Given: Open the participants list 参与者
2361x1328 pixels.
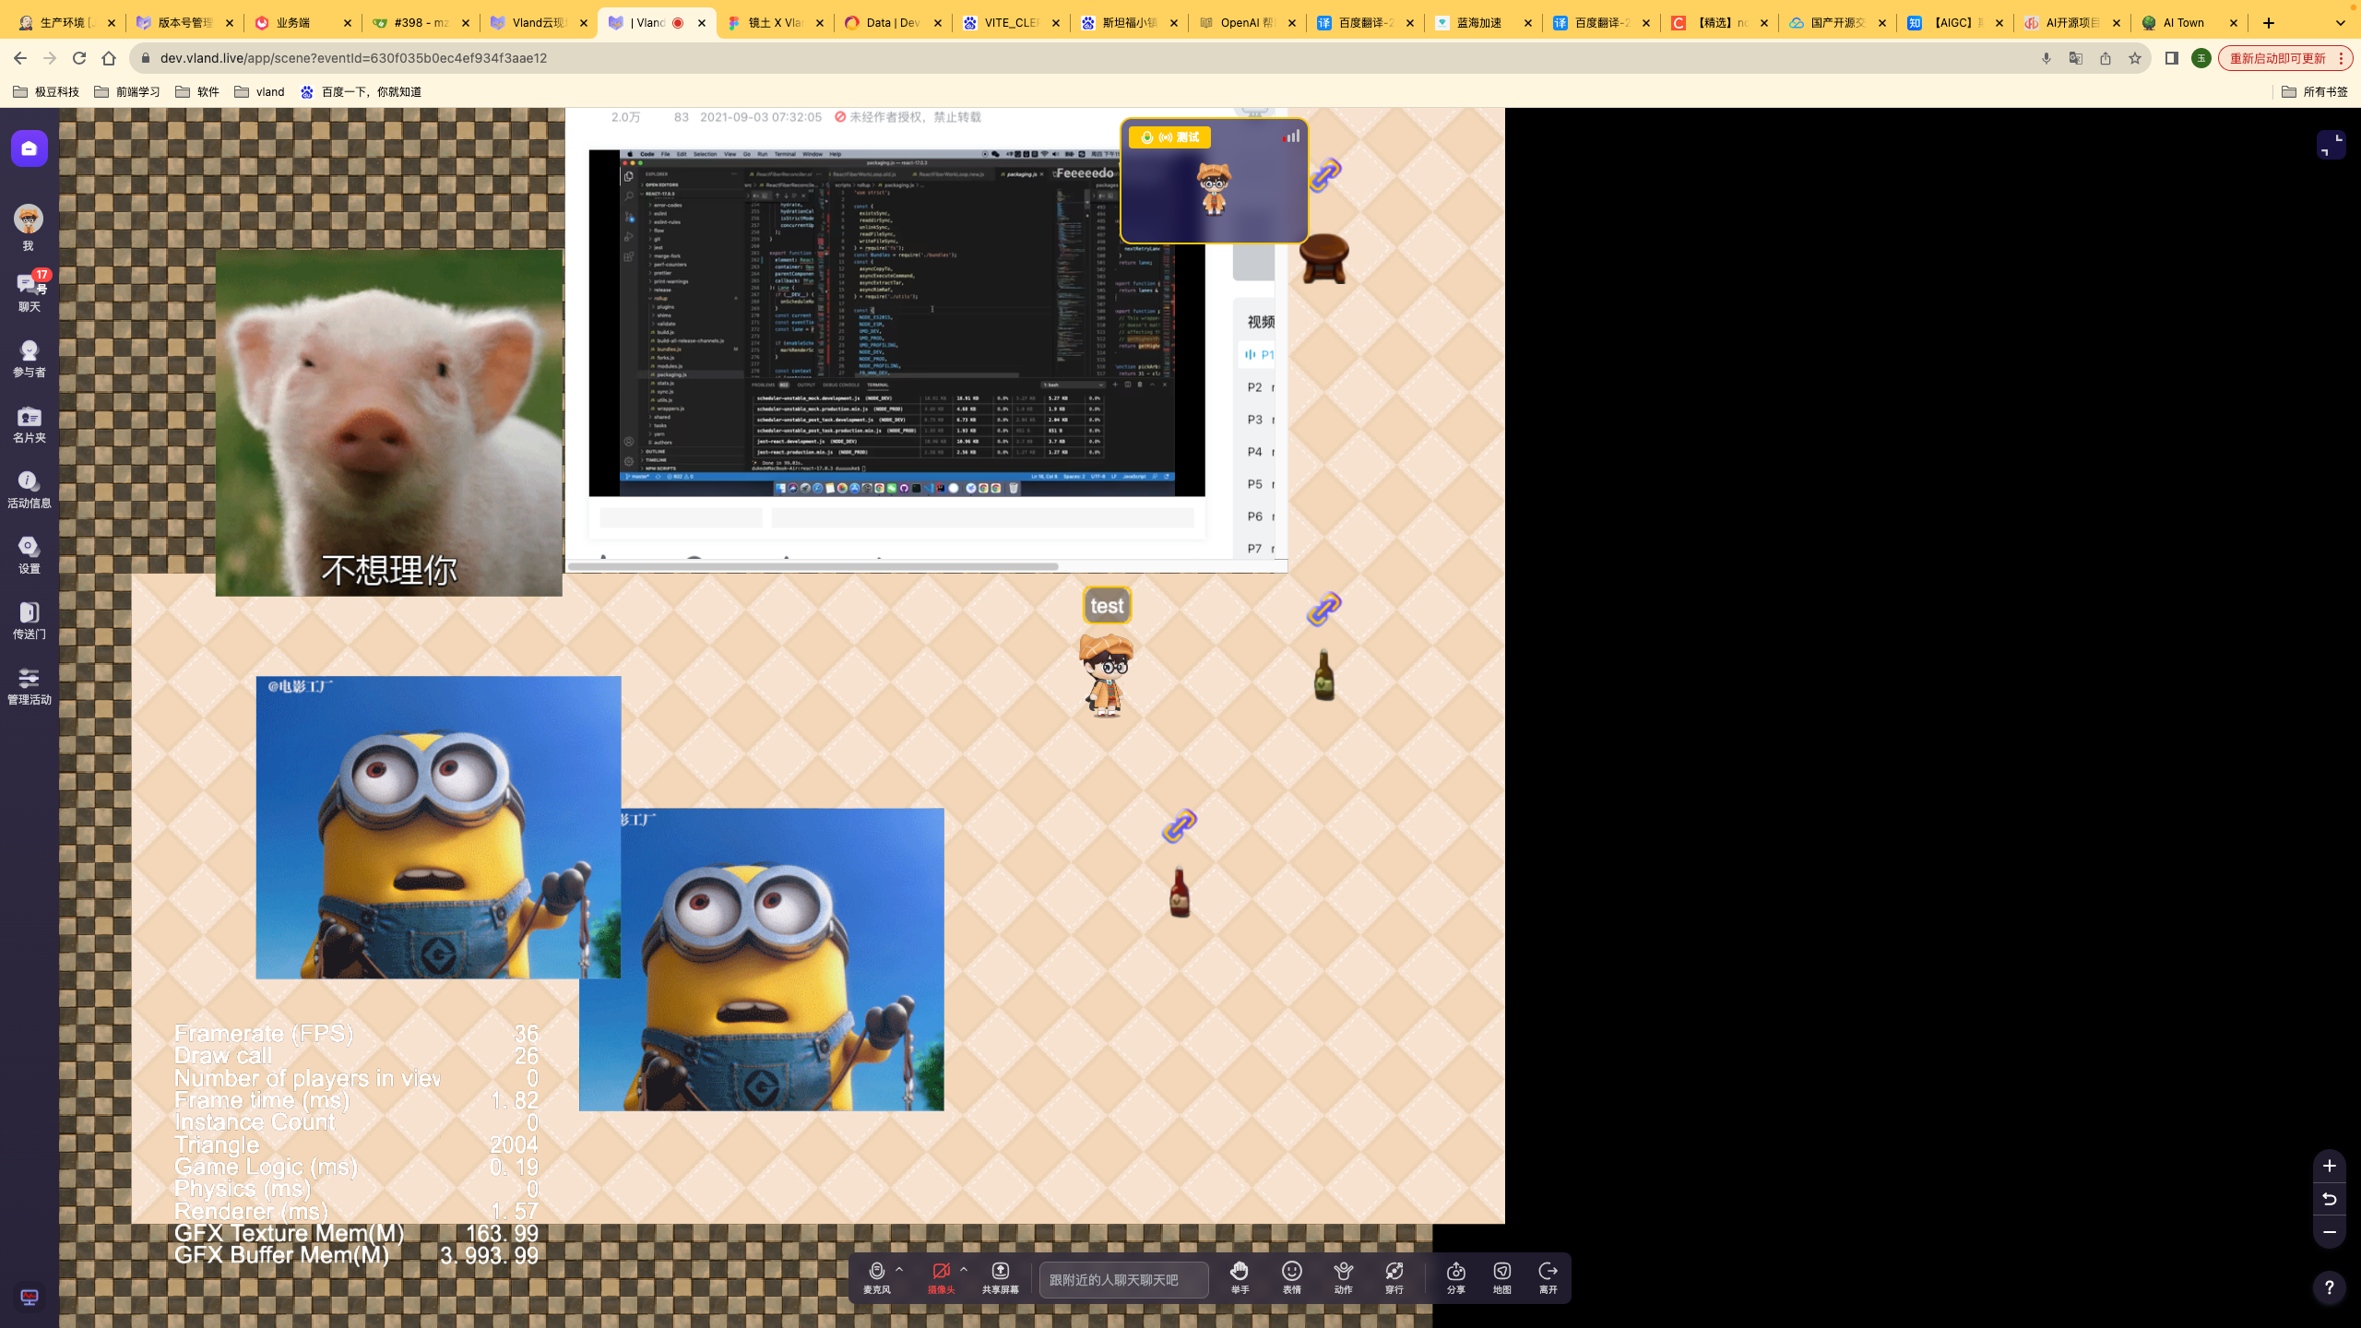Looking at the screenshot, I should tap(30, 359).
